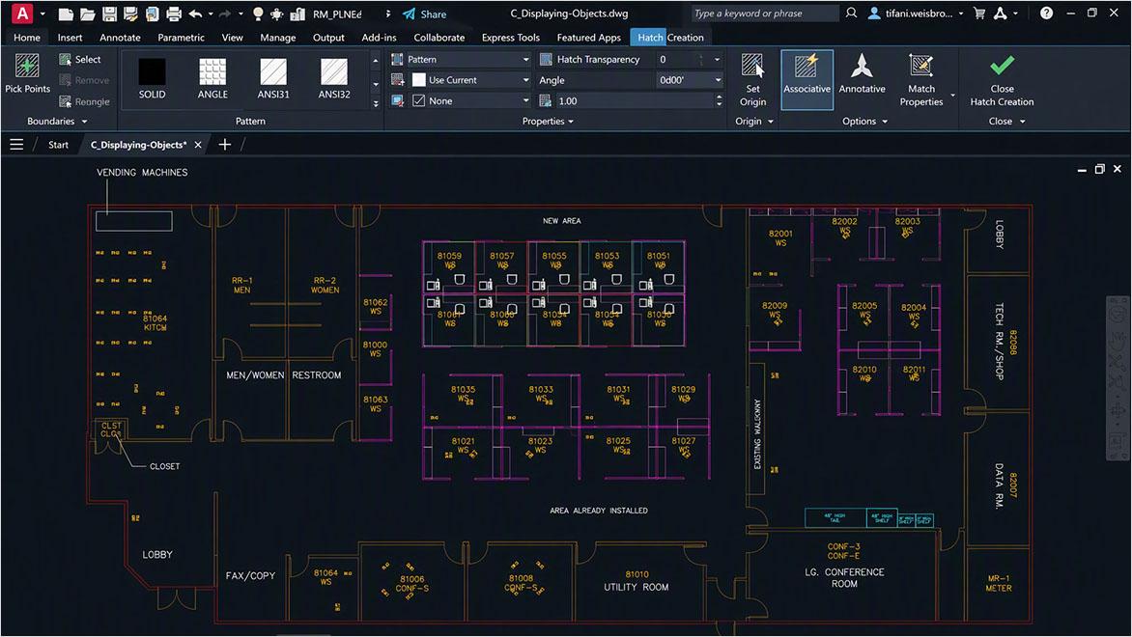1132x637 pixels.
Task: Open the Insert ribbon tab
Action: pos(71,38)
